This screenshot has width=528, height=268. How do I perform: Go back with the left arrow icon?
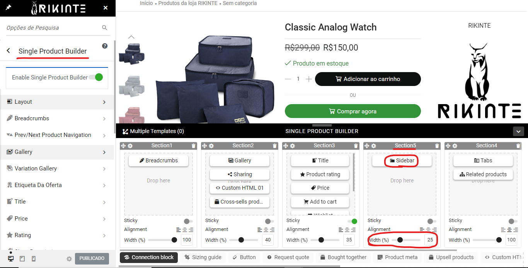tap(9, 51)
